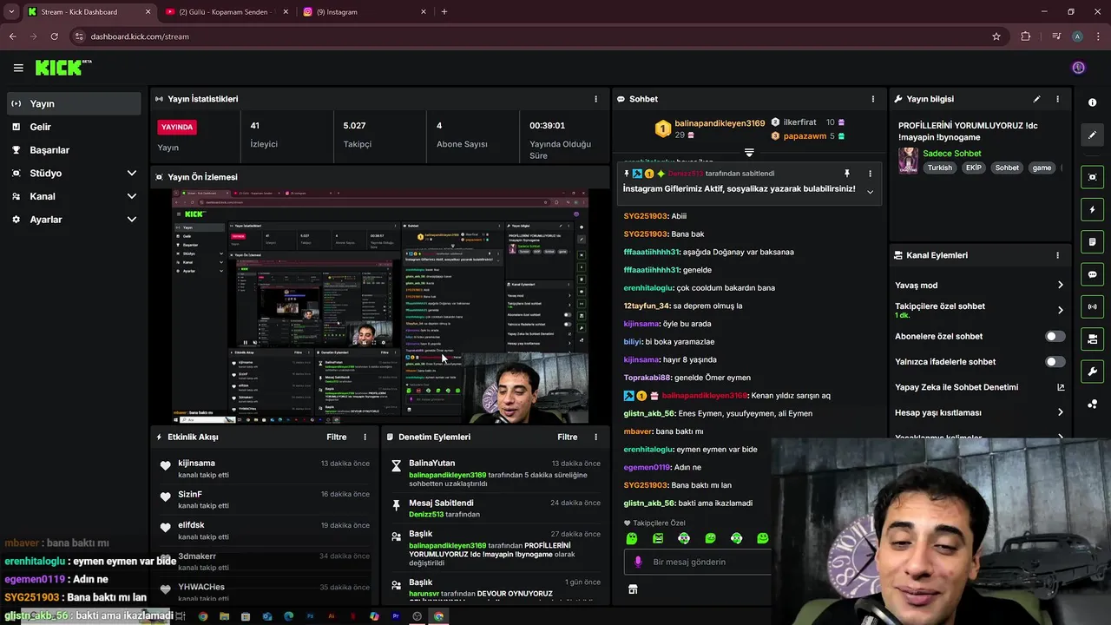Click the Sadece Sohbet category thumbnail

pyautogui.click(x=908, y=161)
